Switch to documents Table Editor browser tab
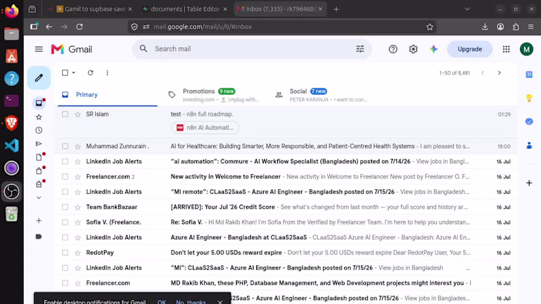Viewport: 541px width, 304px height. [184, 9]
